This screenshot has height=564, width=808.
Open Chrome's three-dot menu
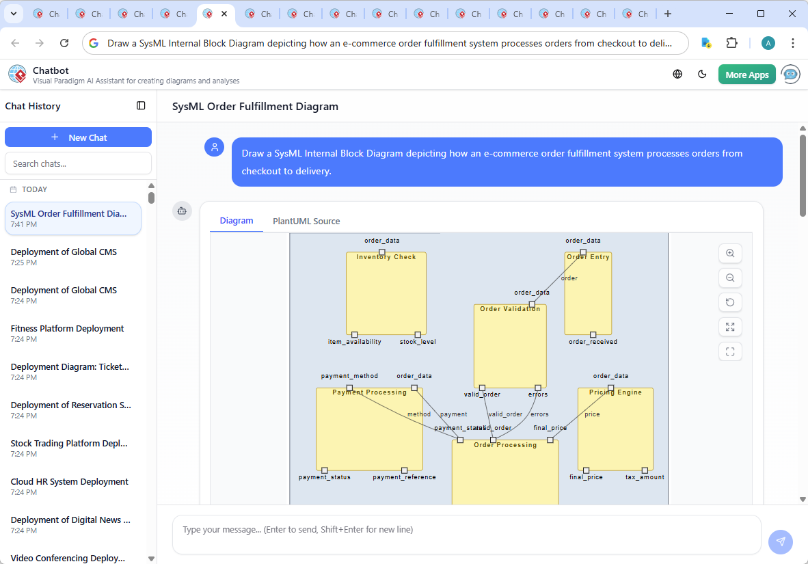[793, 42]
